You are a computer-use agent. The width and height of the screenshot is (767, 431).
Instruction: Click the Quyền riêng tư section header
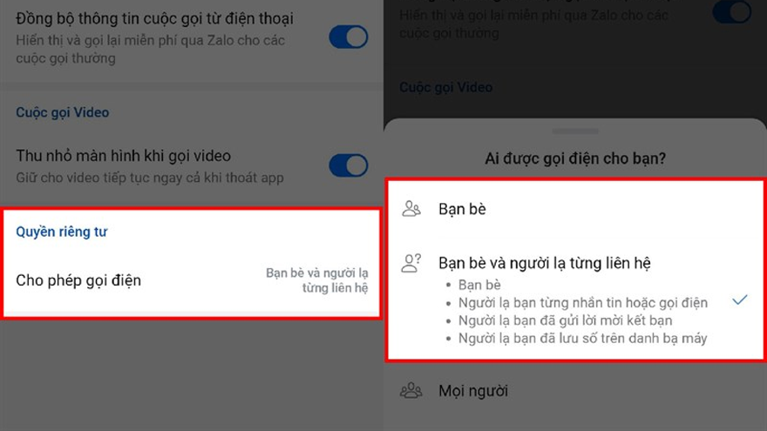(61, 232)
